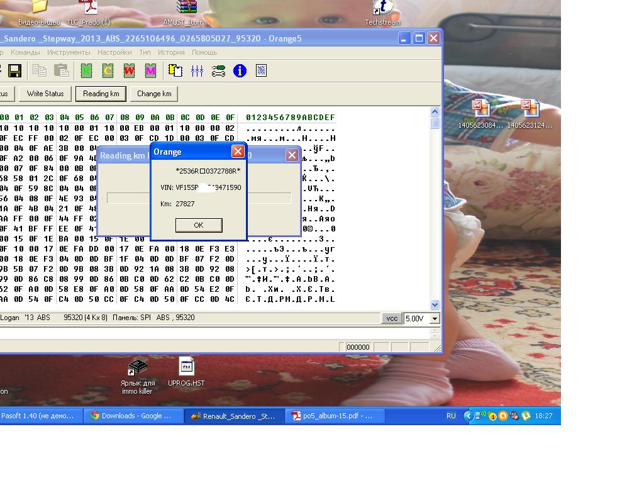Open the blue sliders settings icon
Viewport: 644px width, 483px height.
197,70
